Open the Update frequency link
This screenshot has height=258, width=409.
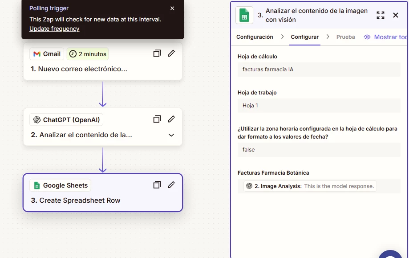tap(54, 29)
